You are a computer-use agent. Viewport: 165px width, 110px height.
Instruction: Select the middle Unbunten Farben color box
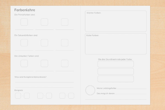(x=44, y=63)
